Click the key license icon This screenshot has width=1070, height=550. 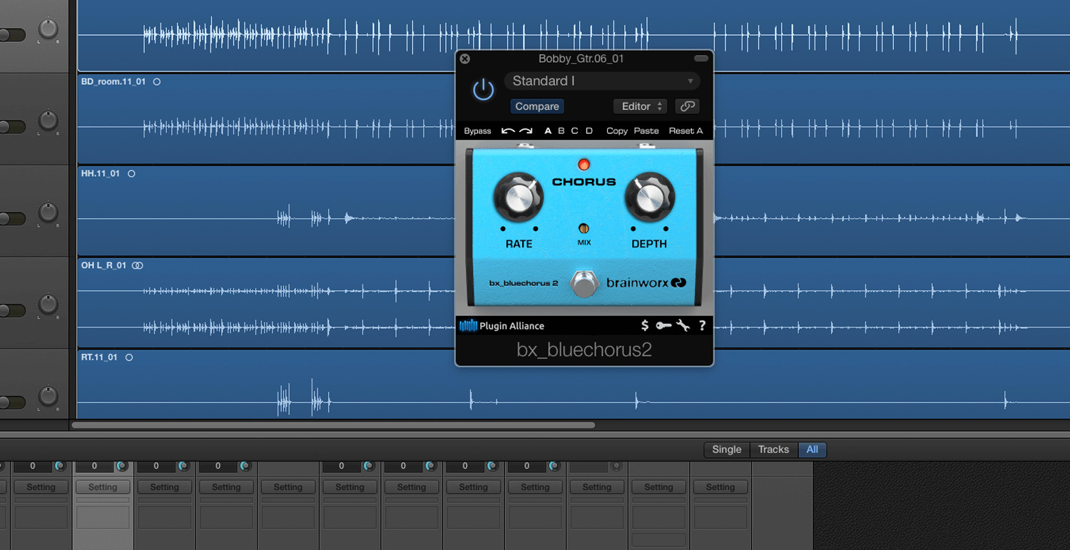click(x=663, y=326)
